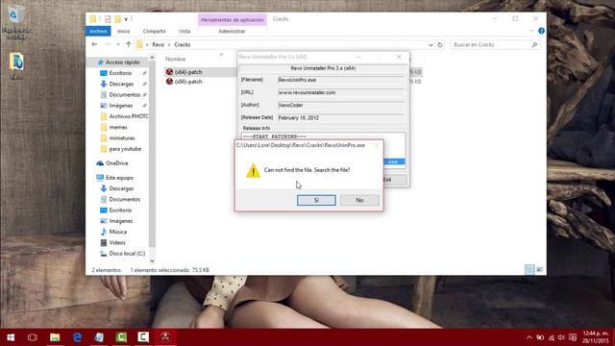Open the memes folder
The width and height of the screenshot is (615, 346).
(x=118, y=128)
